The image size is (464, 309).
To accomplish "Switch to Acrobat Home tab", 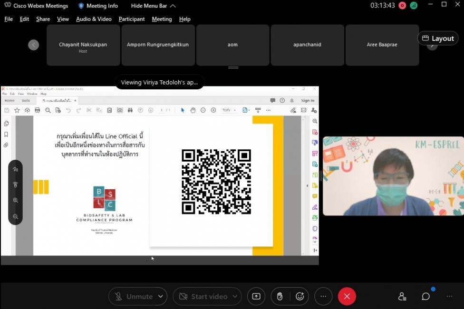I will click(x=10, y=101).
